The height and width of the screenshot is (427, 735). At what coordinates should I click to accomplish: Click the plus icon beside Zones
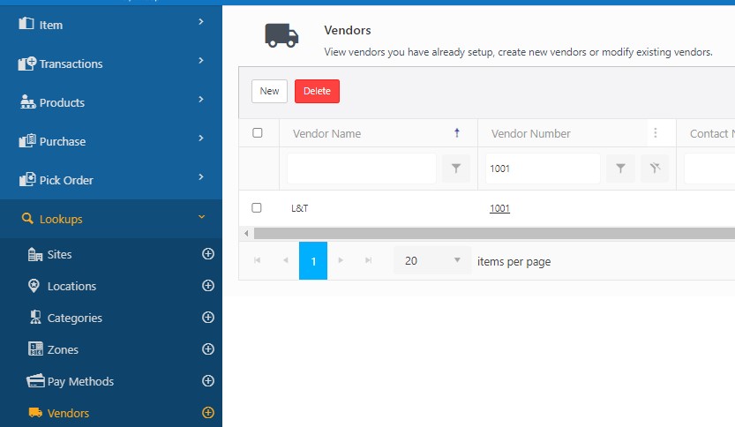click(208, 349)
